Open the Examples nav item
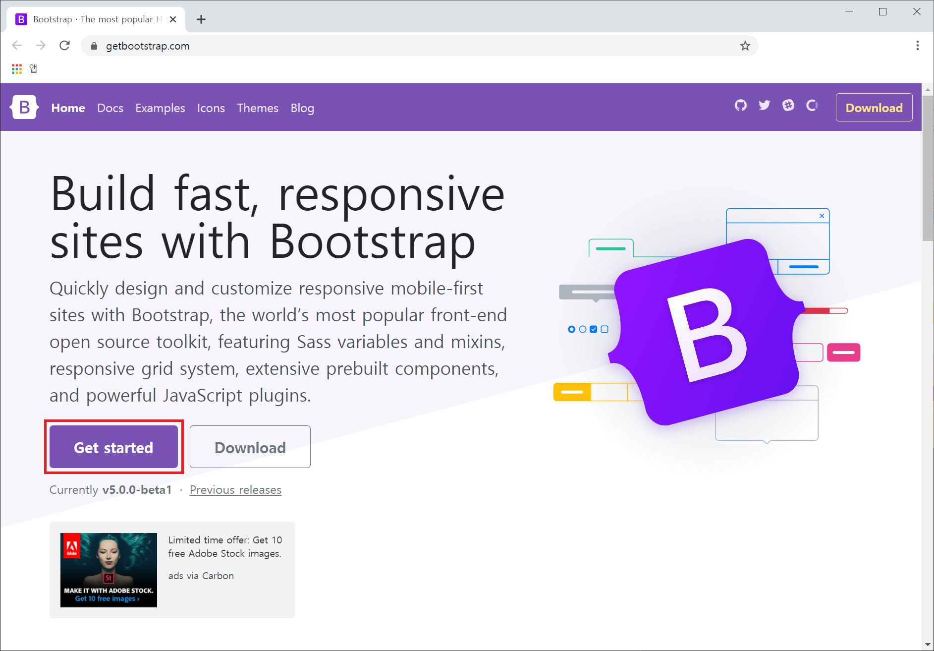The width and height of the screenshot is (934, 651). click(x=160, y=108)
